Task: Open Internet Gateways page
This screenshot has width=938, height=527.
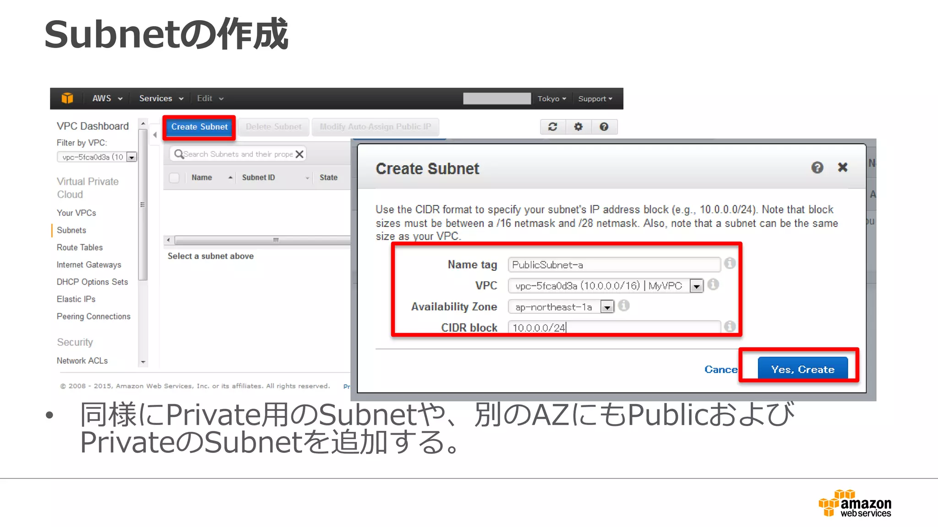Action: click(x=89, y=265)
